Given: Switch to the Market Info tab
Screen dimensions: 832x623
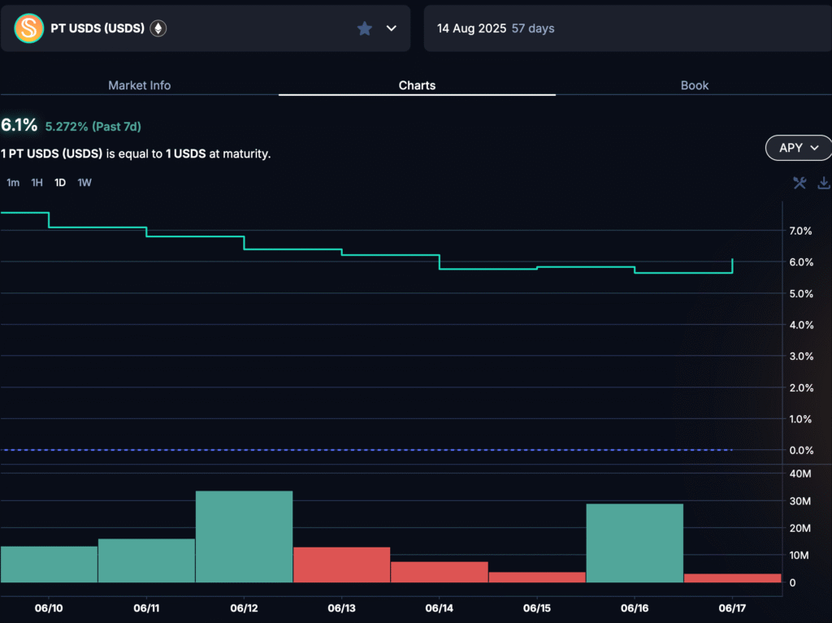Looking at the screenshot, I should tap(140, 85).
